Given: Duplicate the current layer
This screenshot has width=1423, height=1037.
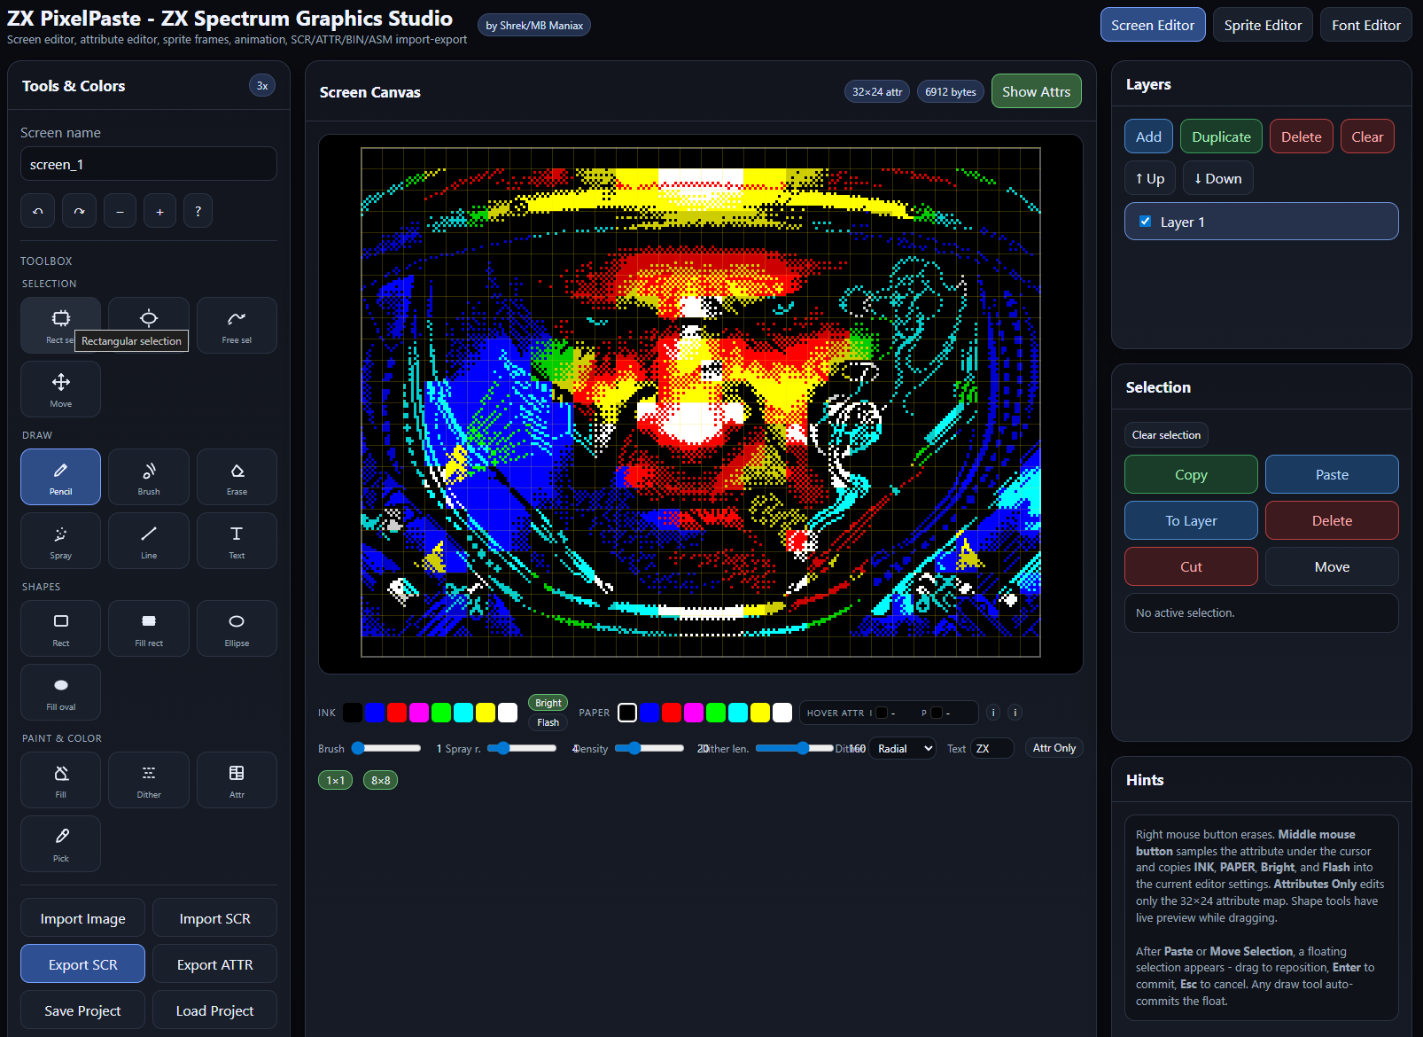Looking at the screenshot, I should click(x=1221, y=136).
